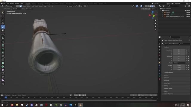Toggle Collection visibility eye in outliner

[187, 11]
